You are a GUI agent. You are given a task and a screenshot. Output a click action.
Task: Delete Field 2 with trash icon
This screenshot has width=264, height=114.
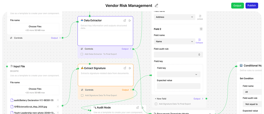201,29
